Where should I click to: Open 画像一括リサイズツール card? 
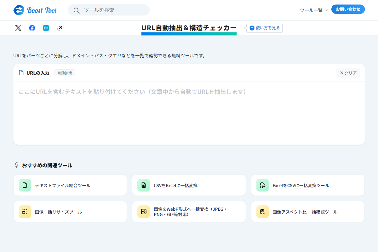[70, 212]
